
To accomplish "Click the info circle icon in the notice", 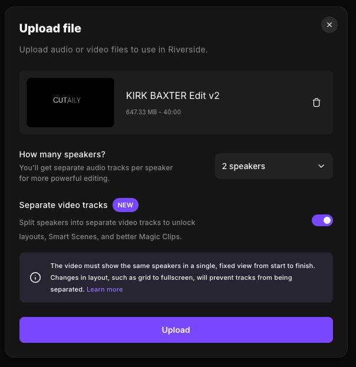I will point(35,277).
